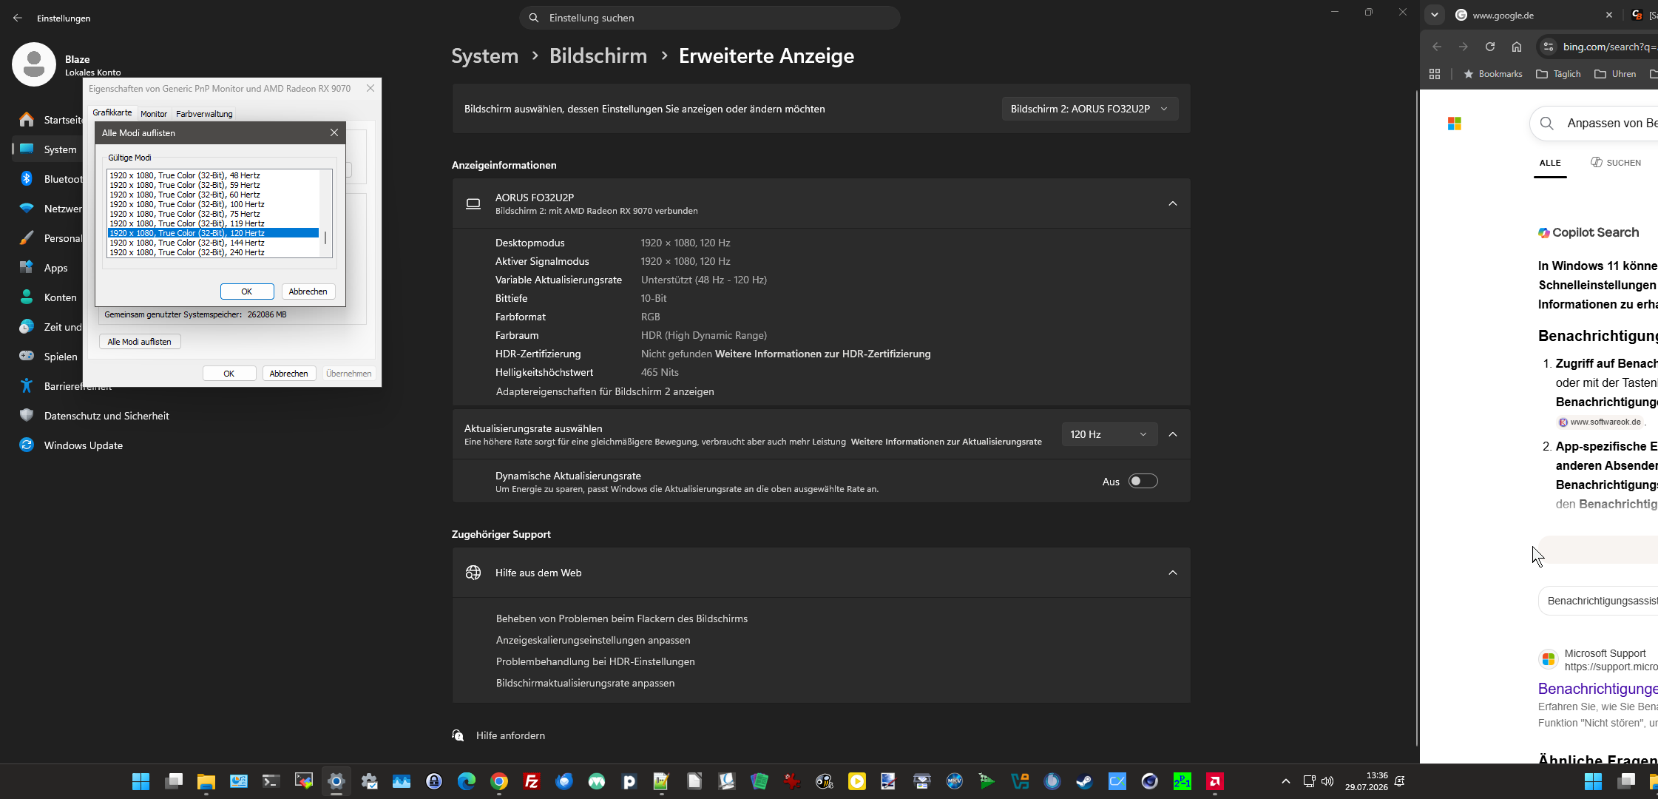The image size is (1658, 799).
Task: Open Weitere Informationen zur Aktualisierungsrate link
Action: point(946,442)
